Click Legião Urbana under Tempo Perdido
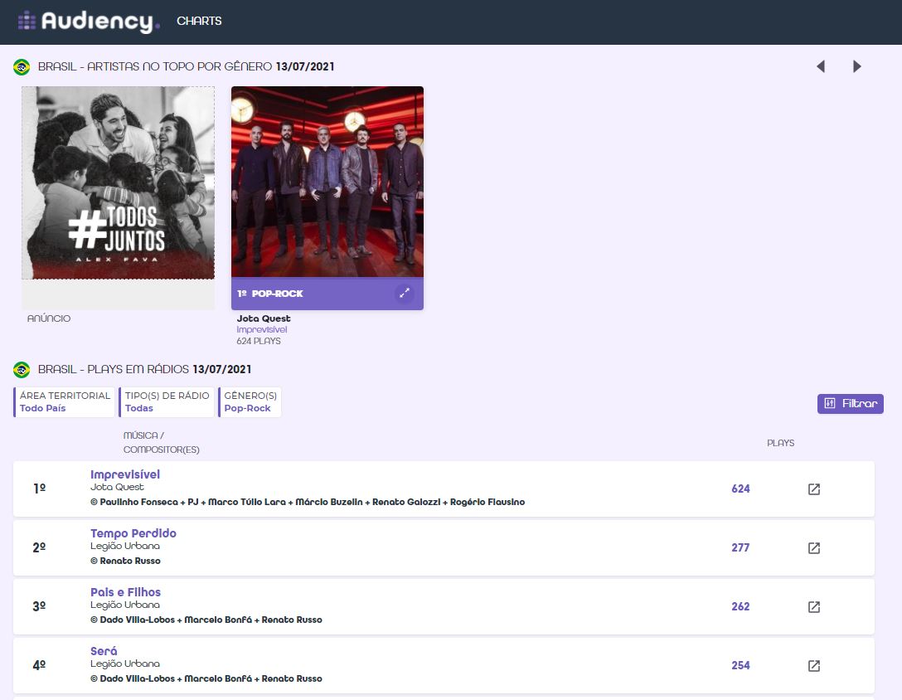This screenshot has width=902, height=700. point(125,546)
